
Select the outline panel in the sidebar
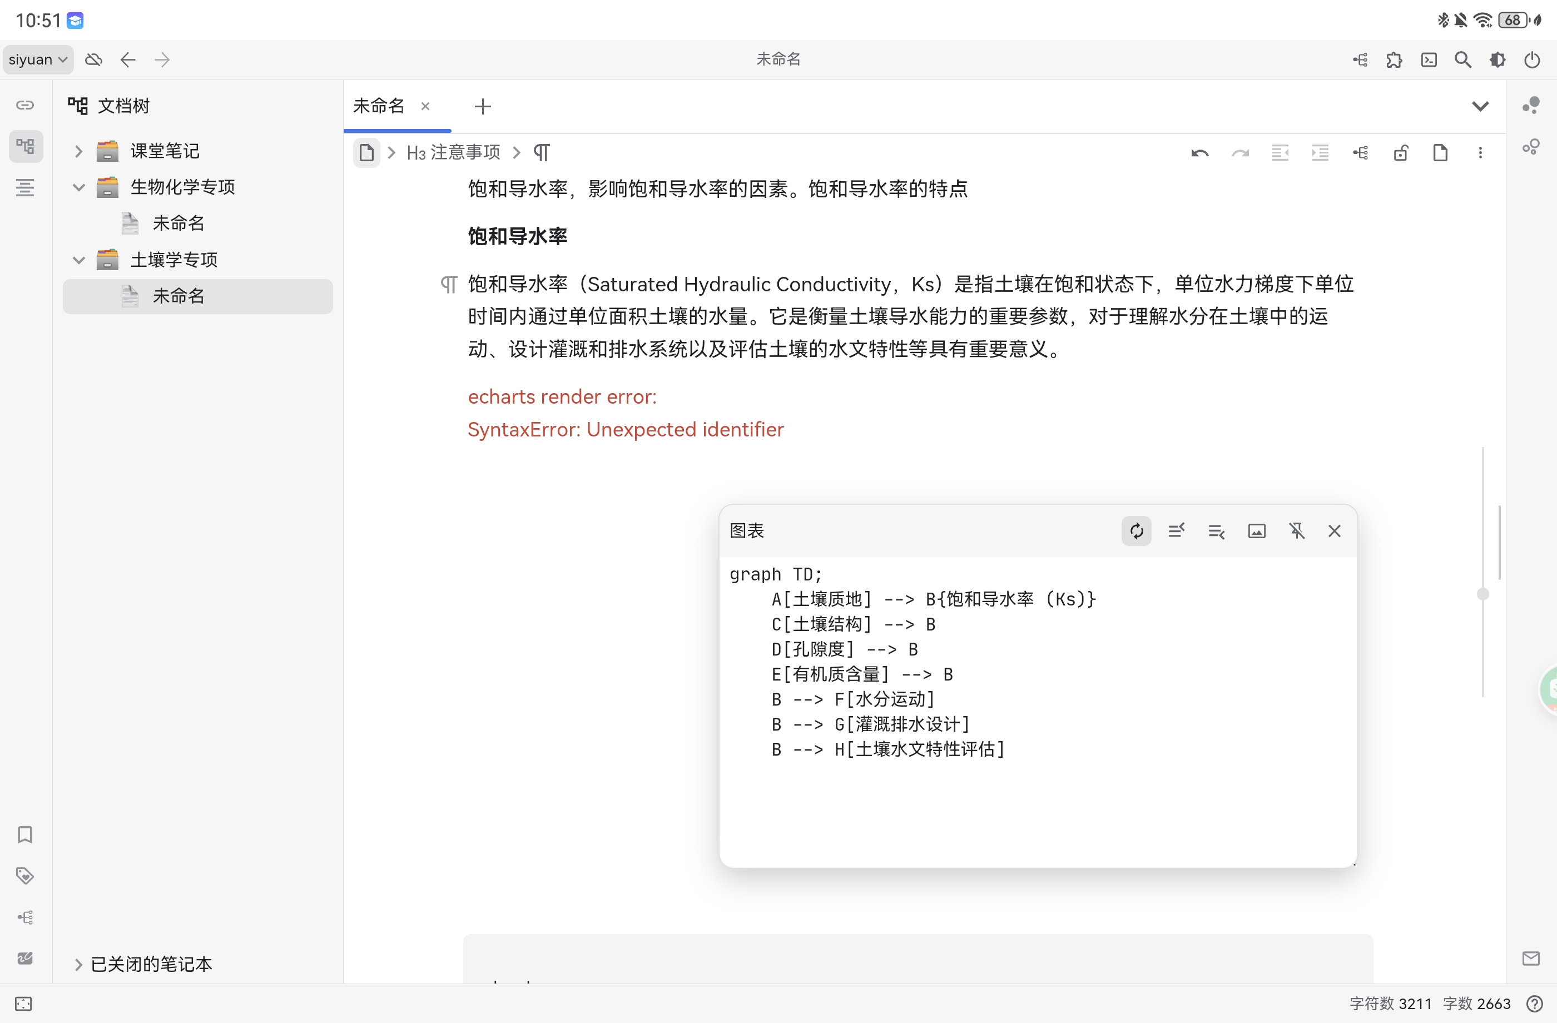point(26,188)
